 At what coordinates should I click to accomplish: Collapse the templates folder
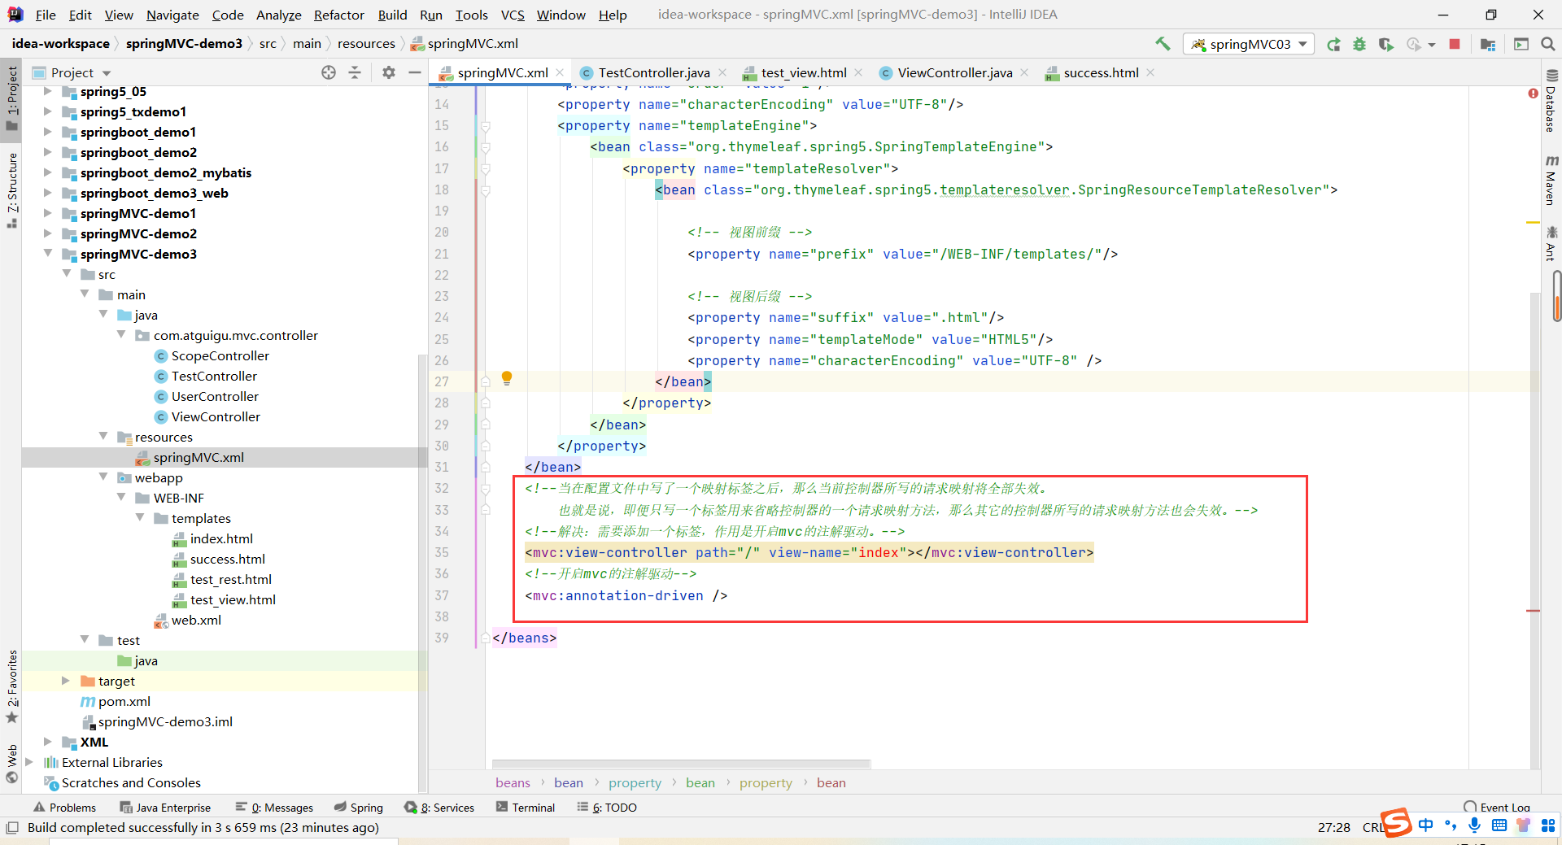140,518
